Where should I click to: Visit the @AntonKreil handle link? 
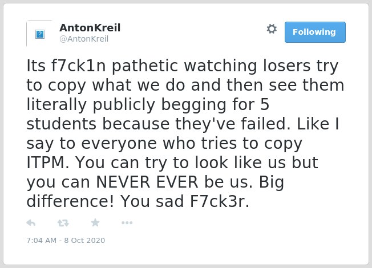(x=84, y=39)
